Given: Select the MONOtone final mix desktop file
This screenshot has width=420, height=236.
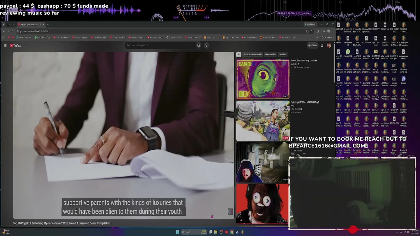Looking at the screenshot, I should 385,80.
